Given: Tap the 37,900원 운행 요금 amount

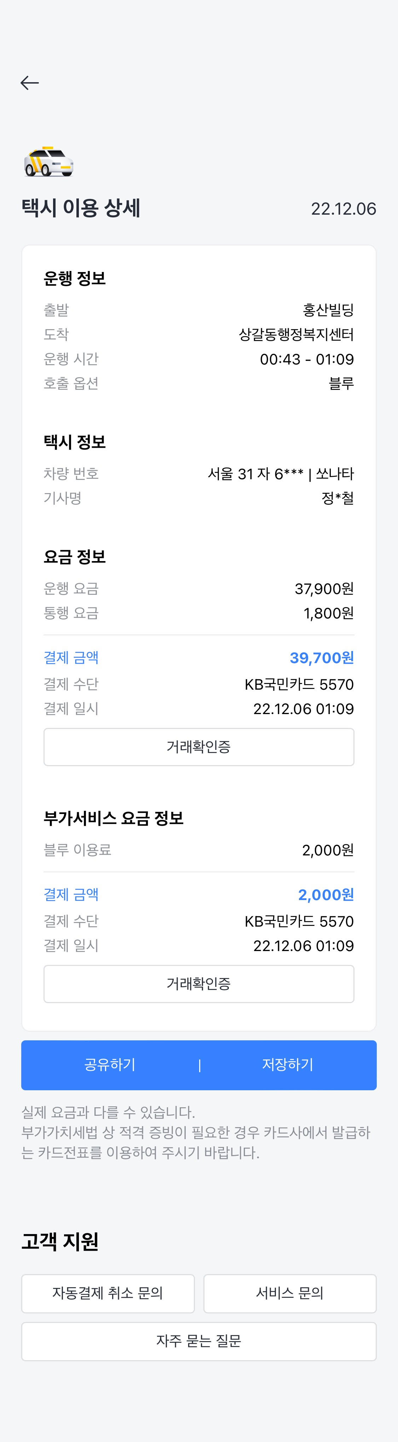Looking at the screenshot, I should pyautogui.click(x=324, y=589).
